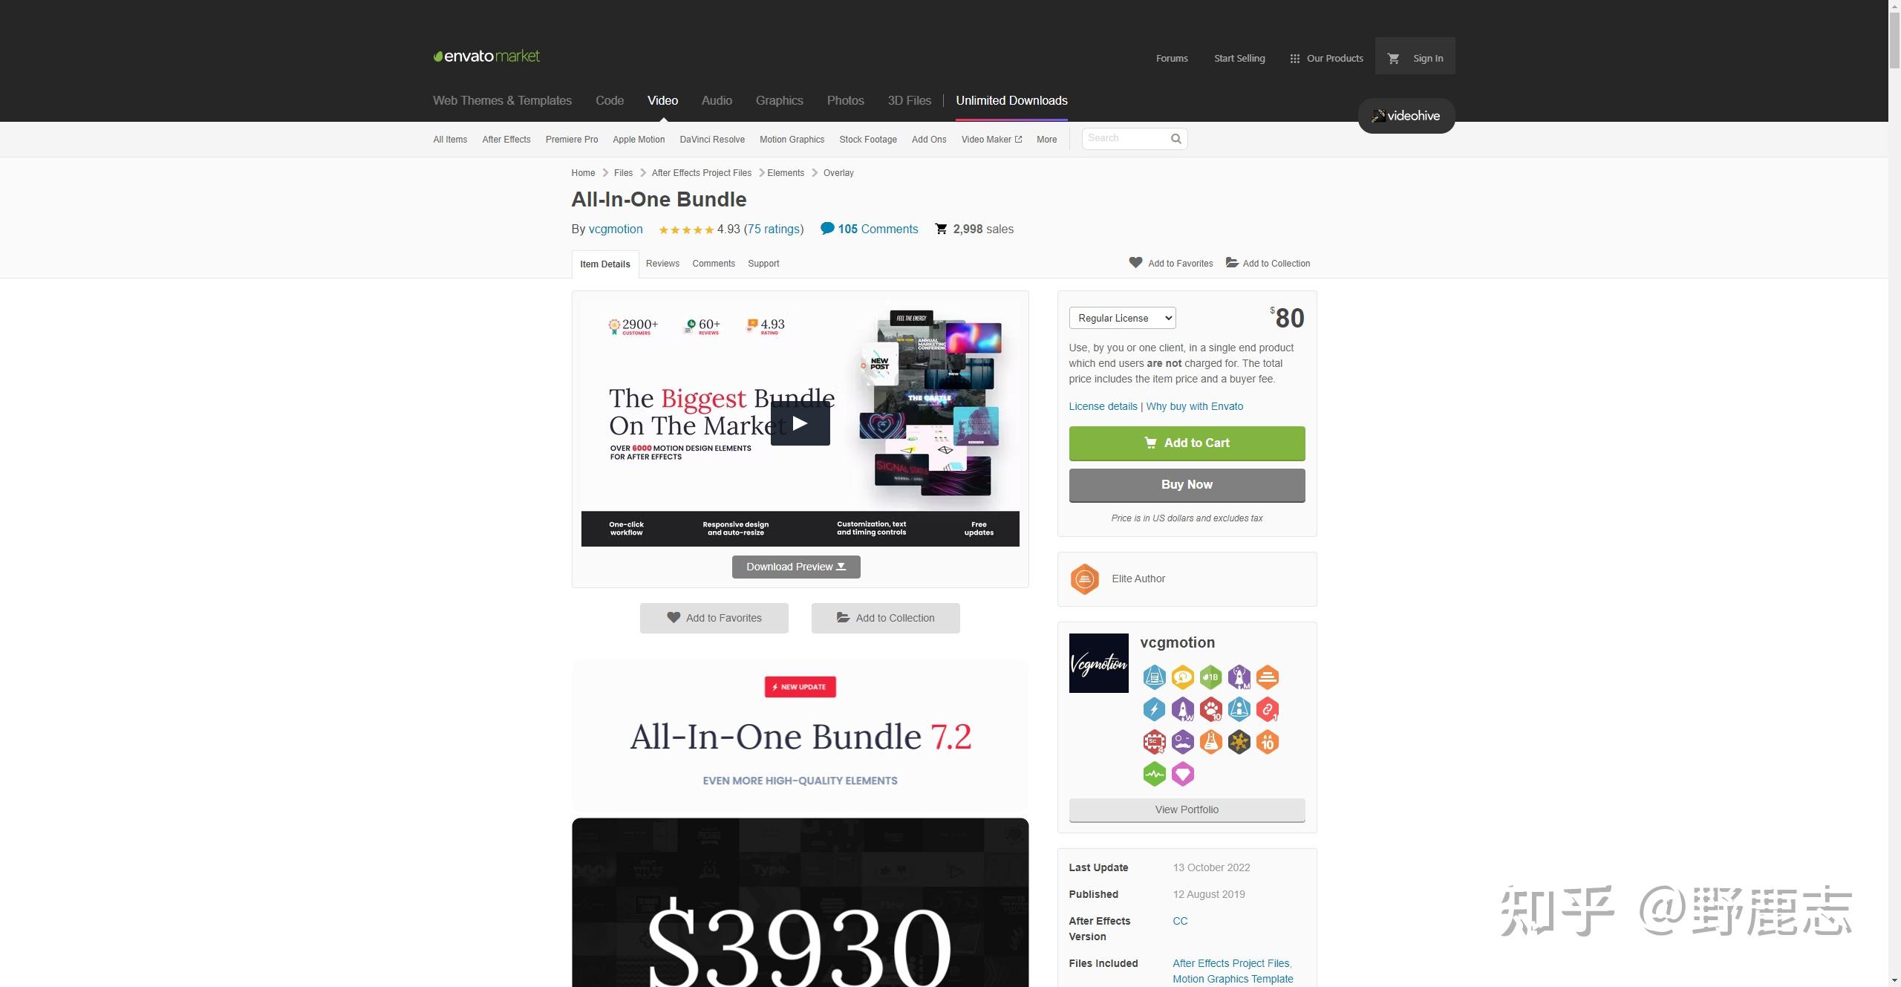Click the Support tab
This screenshot has height=987, width=1901.
pyautogui.click(x=763, y=263)
